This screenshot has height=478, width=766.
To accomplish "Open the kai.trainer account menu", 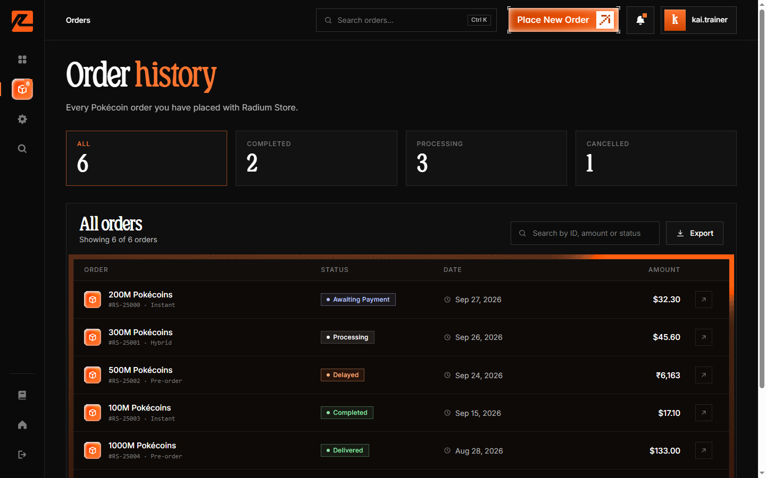I will click(x=698, y=20).
